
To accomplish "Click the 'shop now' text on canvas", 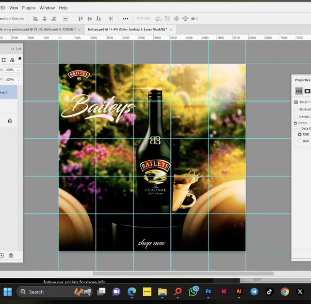I will pyautogui.click(x=151, y=243).
